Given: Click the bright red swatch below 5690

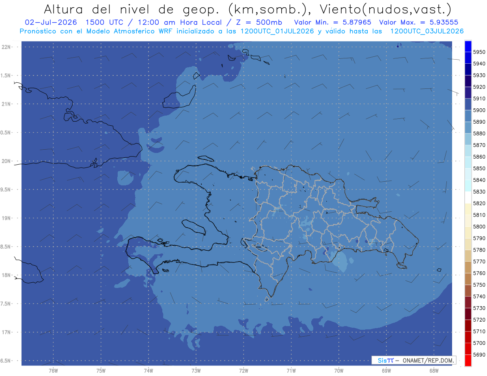Looking at the screenshot, I should (x=468, y=360).
